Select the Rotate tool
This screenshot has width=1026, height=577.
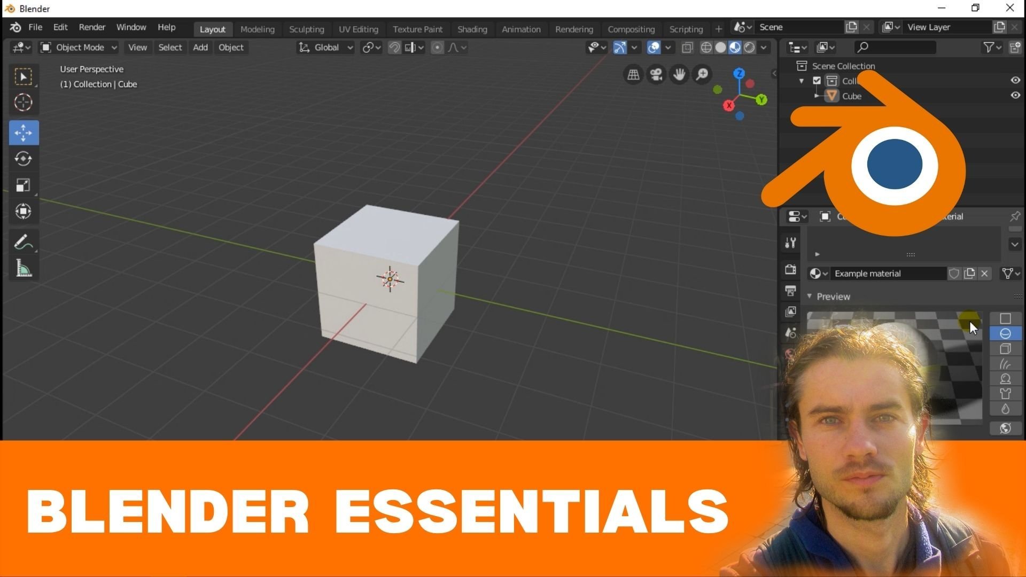pyautogui.click(x=23, y=159)
